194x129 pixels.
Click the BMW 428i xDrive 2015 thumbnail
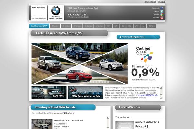[x=125, y=125]
